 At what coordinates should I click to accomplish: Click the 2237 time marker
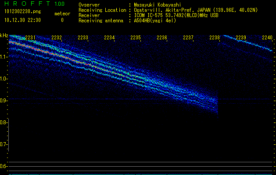click(x=188, y=38)
